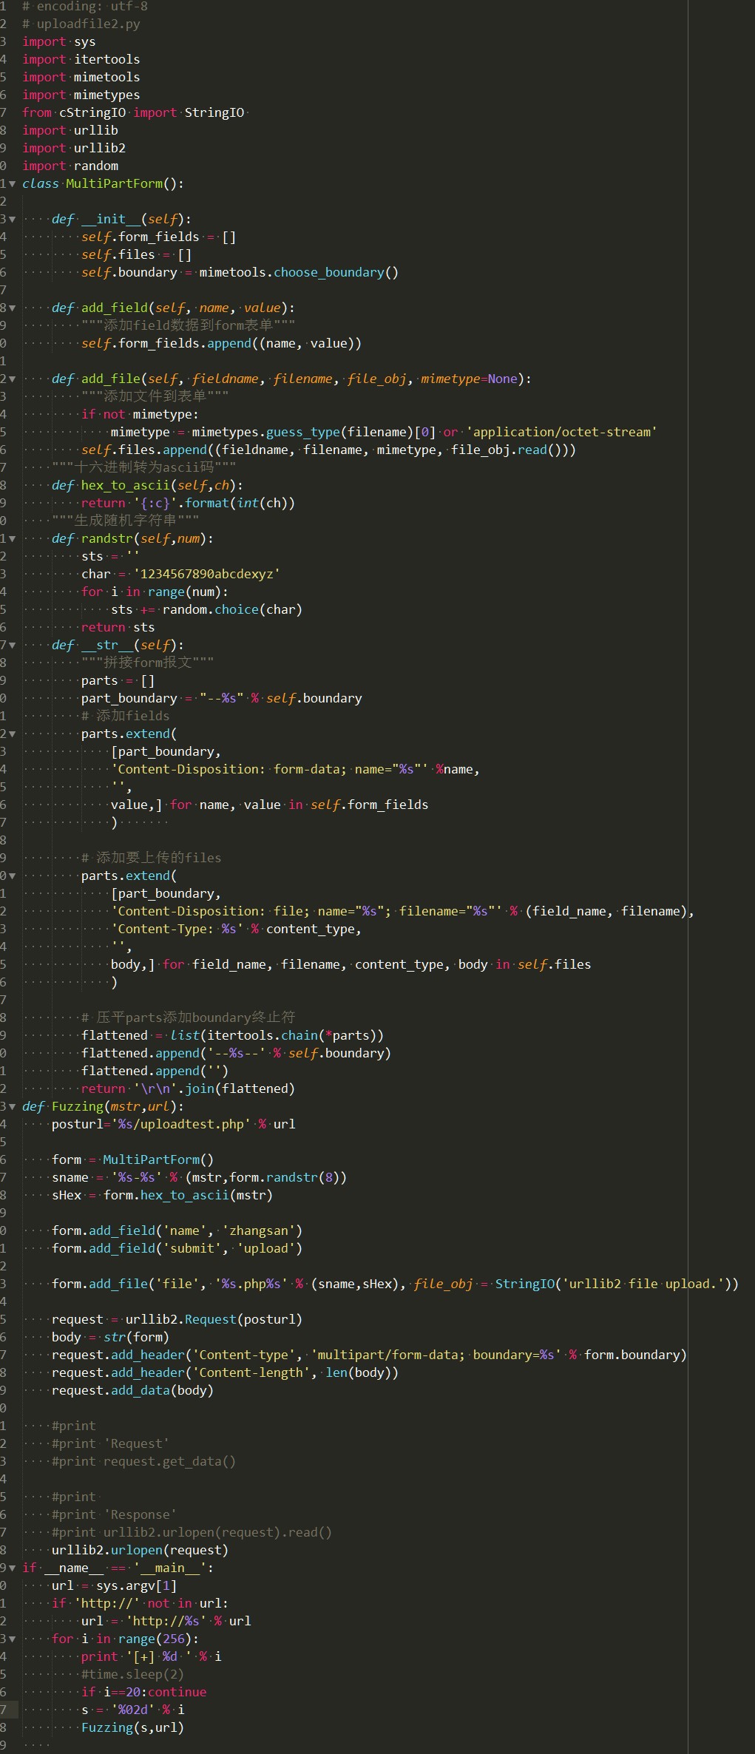755x1754 pixels.
Task: Click the "url = 'http://%s' % url" line
Action: pos(166,1621)
